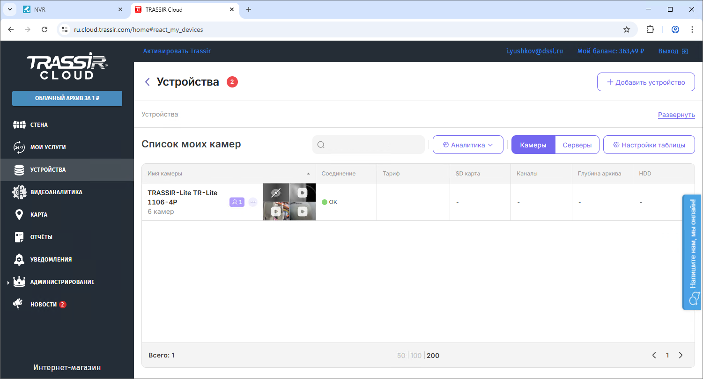
Task: Click Выход to log out
Action: 673,51
